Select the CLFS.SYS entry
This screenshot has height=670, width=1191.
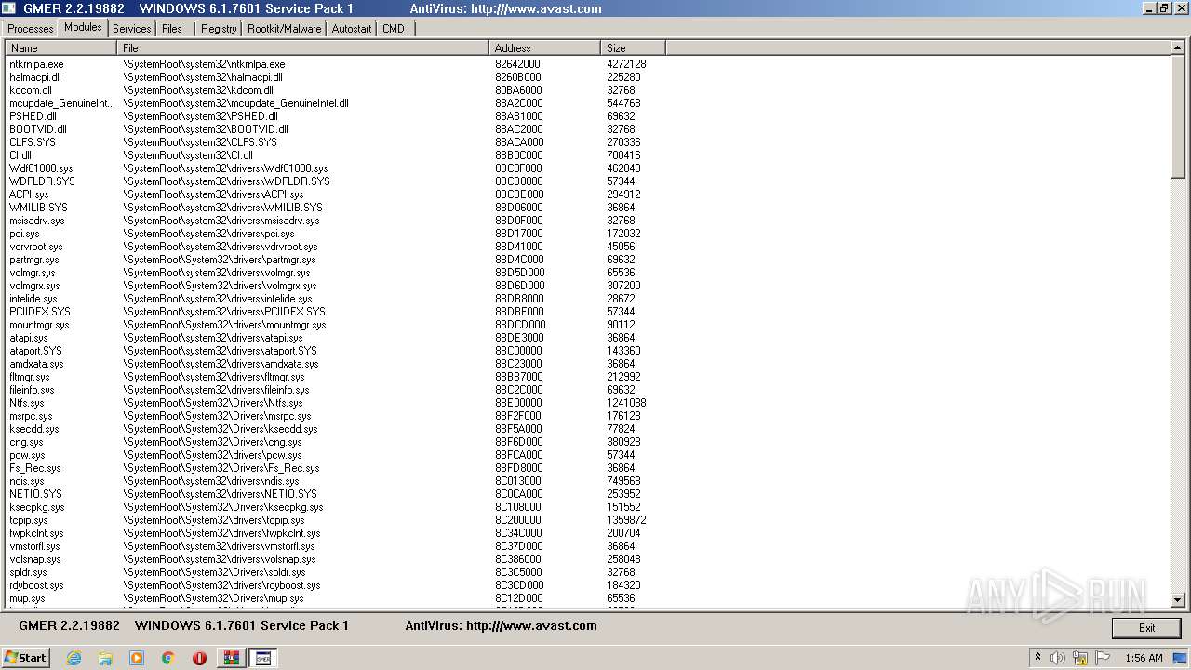(33, 142)
